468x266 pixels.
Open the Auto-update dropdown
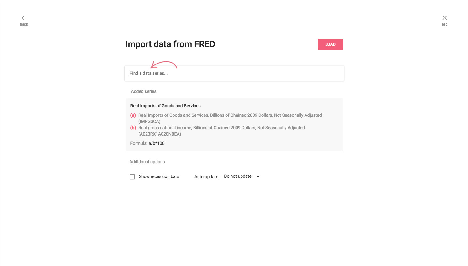pos(242,176)
